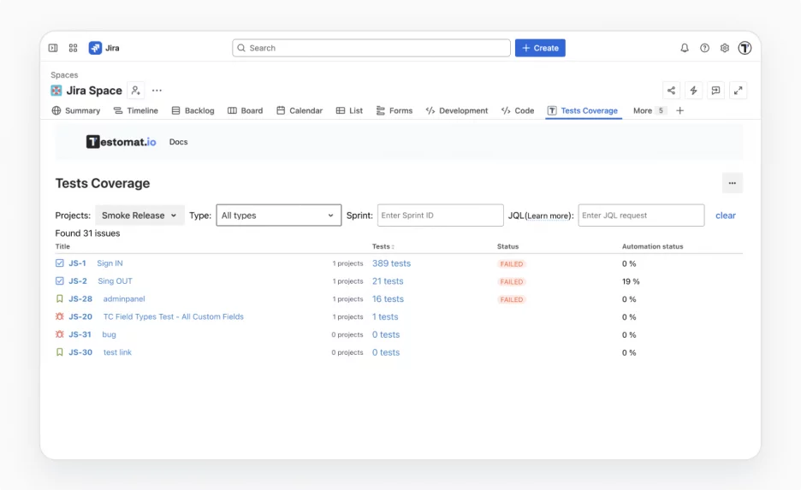Open the automation lightning bolt icon
The image size is (801, 490).
693,91
